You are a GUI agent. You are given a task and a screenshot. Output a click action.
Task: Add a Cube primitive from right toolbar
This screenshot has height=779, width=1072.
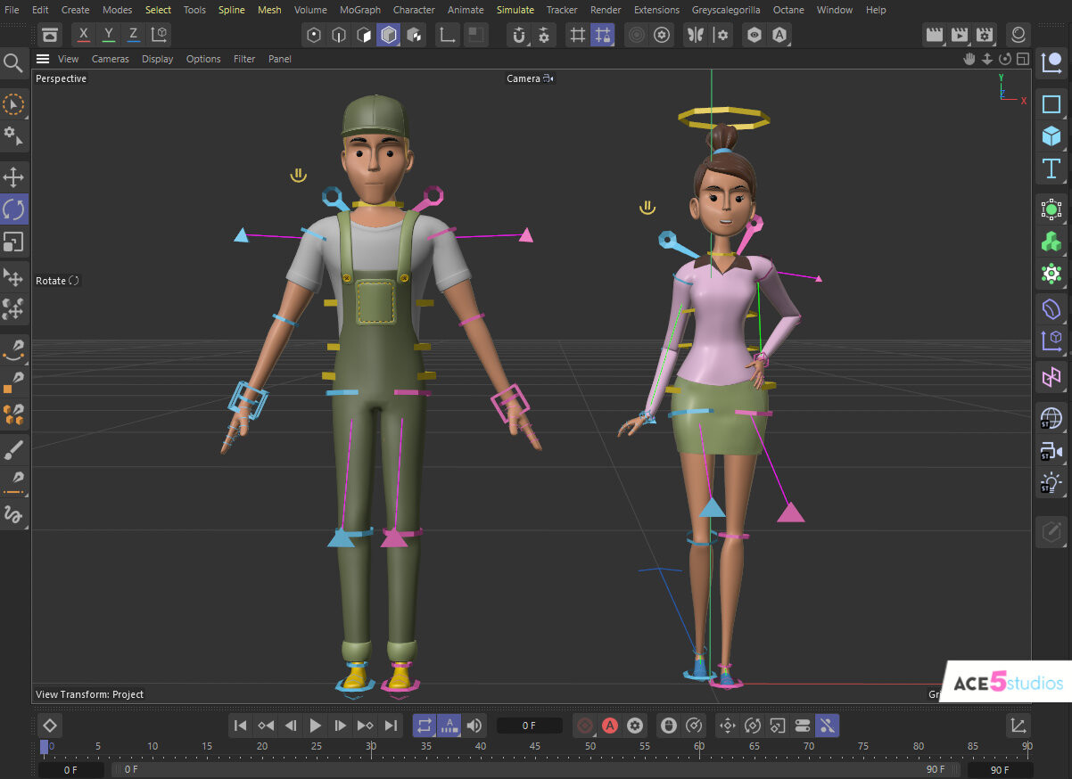pyautogui.click(x=1051, y=136)
